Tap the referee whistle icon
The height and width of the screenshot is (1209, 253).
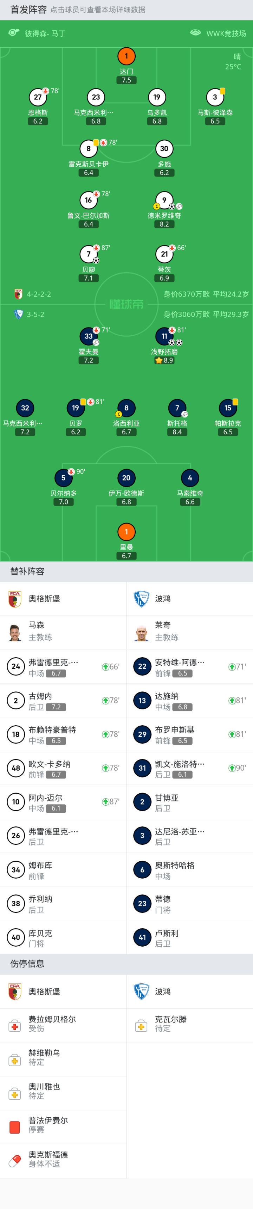tap(14, 33)
